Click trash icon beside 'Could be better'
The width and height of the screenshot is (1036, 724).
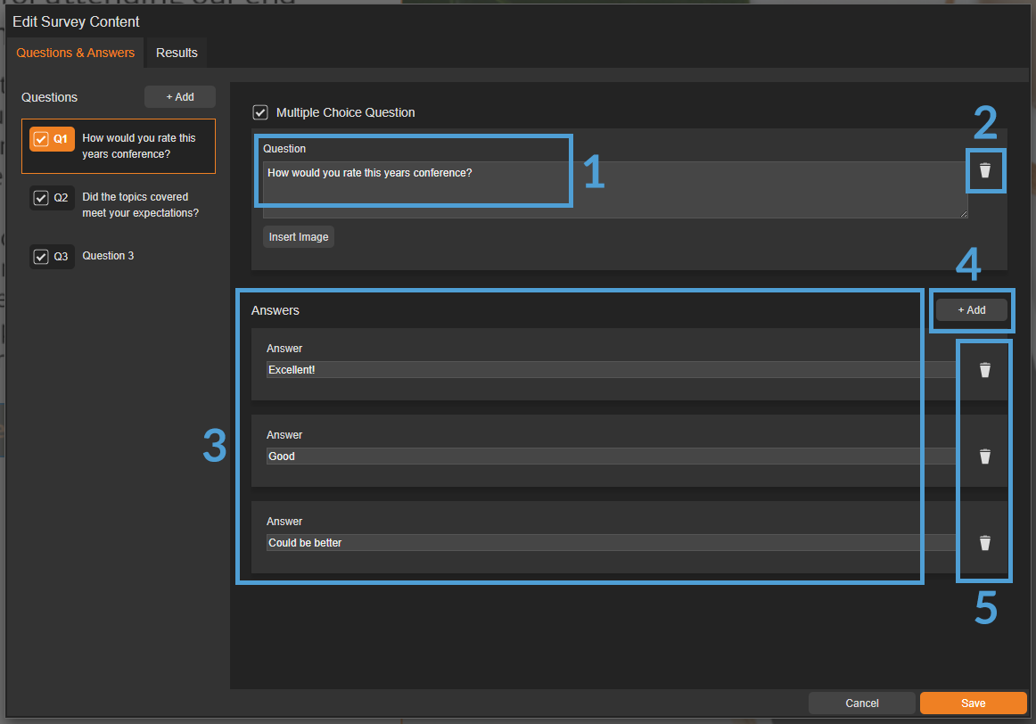(x=984, y=542)
